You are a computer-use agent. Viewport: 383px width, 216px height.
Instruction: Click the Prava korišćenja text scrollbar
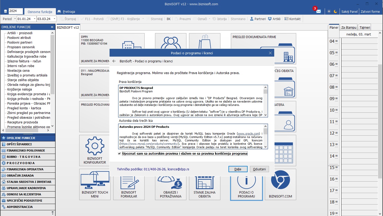coord(266,101)
